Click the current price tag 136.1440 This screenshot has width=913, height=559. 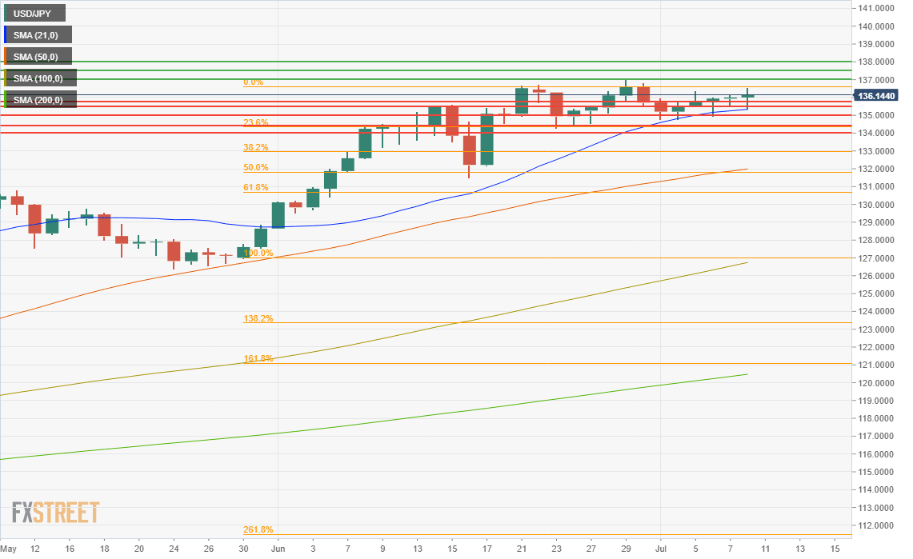coord(875,96)
